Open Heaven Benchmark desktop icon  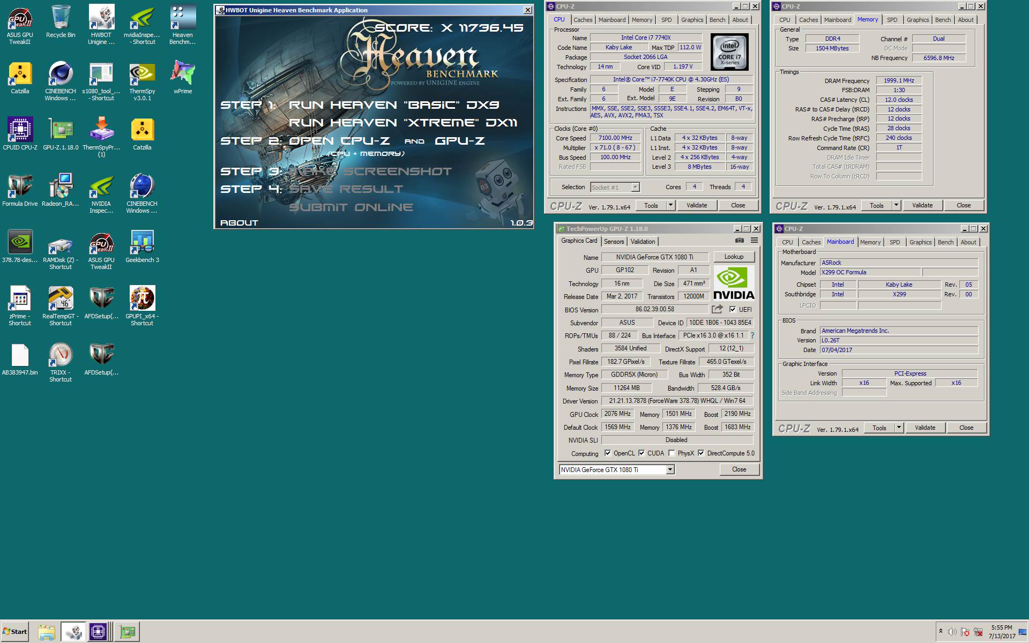pos(183,25)
